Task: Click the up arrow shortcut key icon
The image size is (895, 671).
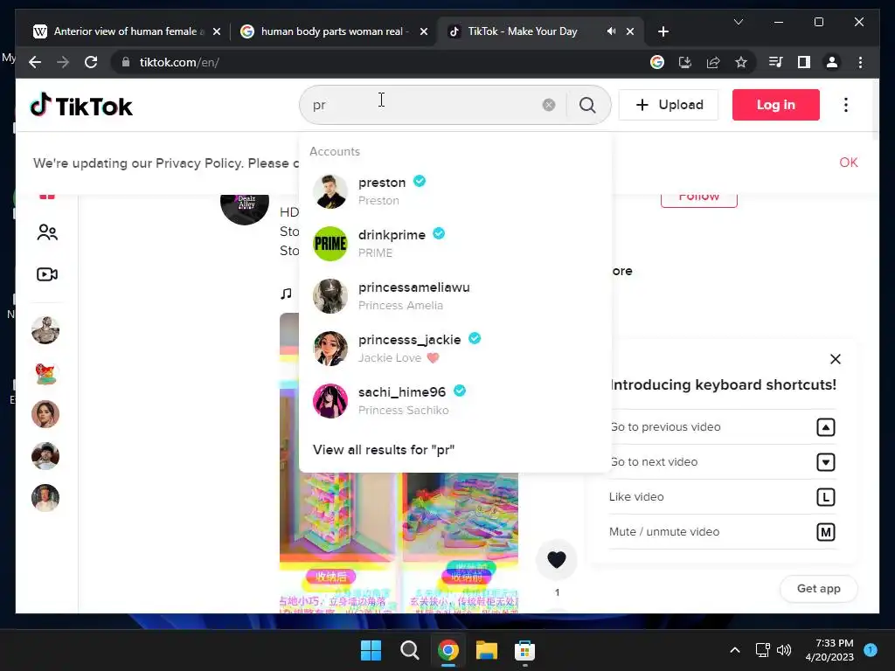Action: (826, 427)
